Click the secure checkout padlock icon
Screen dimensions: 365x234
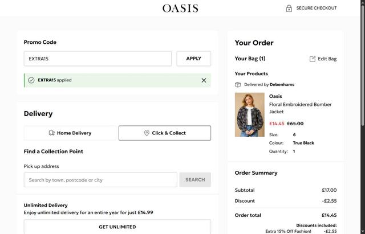pyautogui.click(x=289, y=8)
